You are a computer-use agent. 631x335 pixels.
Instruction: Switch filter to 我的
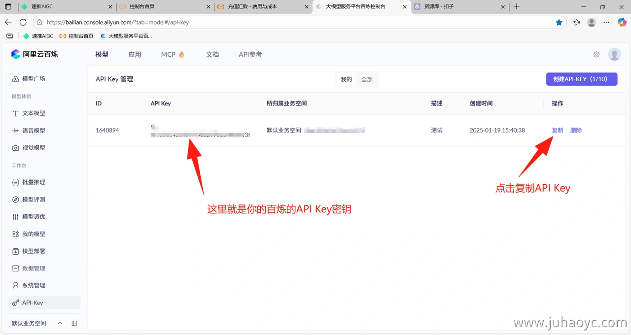pyautogui.click(x=347, y=79)
